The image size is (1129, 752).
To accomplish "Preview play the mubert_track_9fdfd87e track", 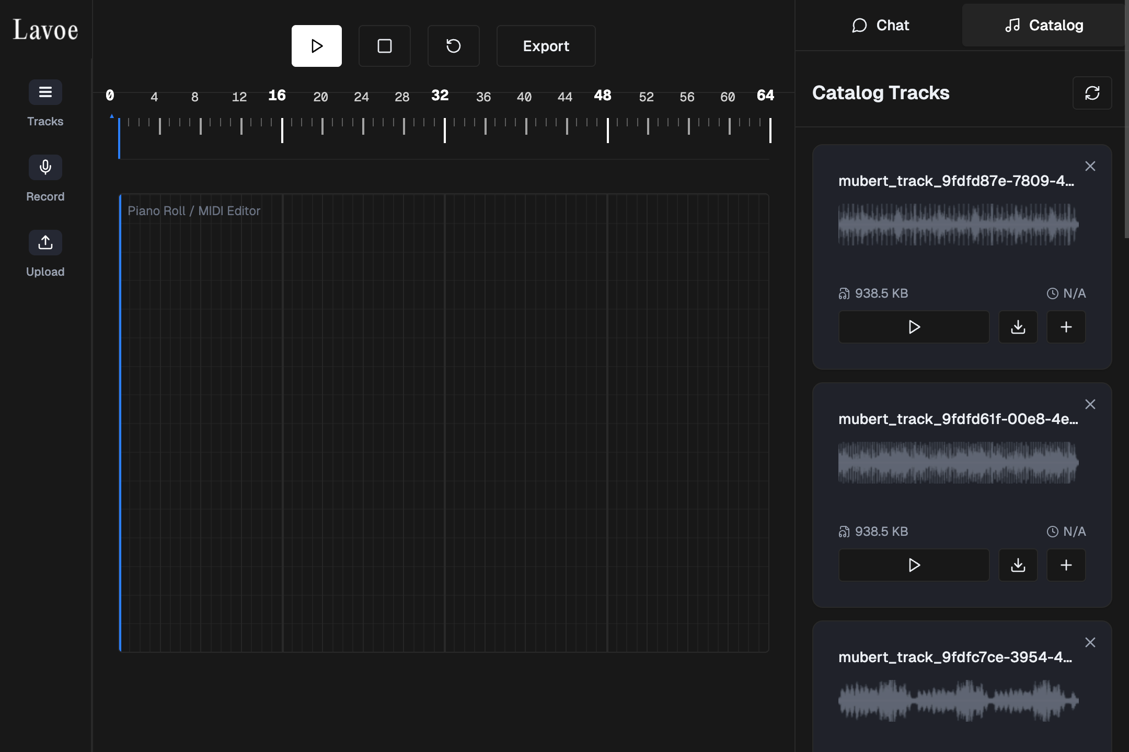I will click(914, 327).
